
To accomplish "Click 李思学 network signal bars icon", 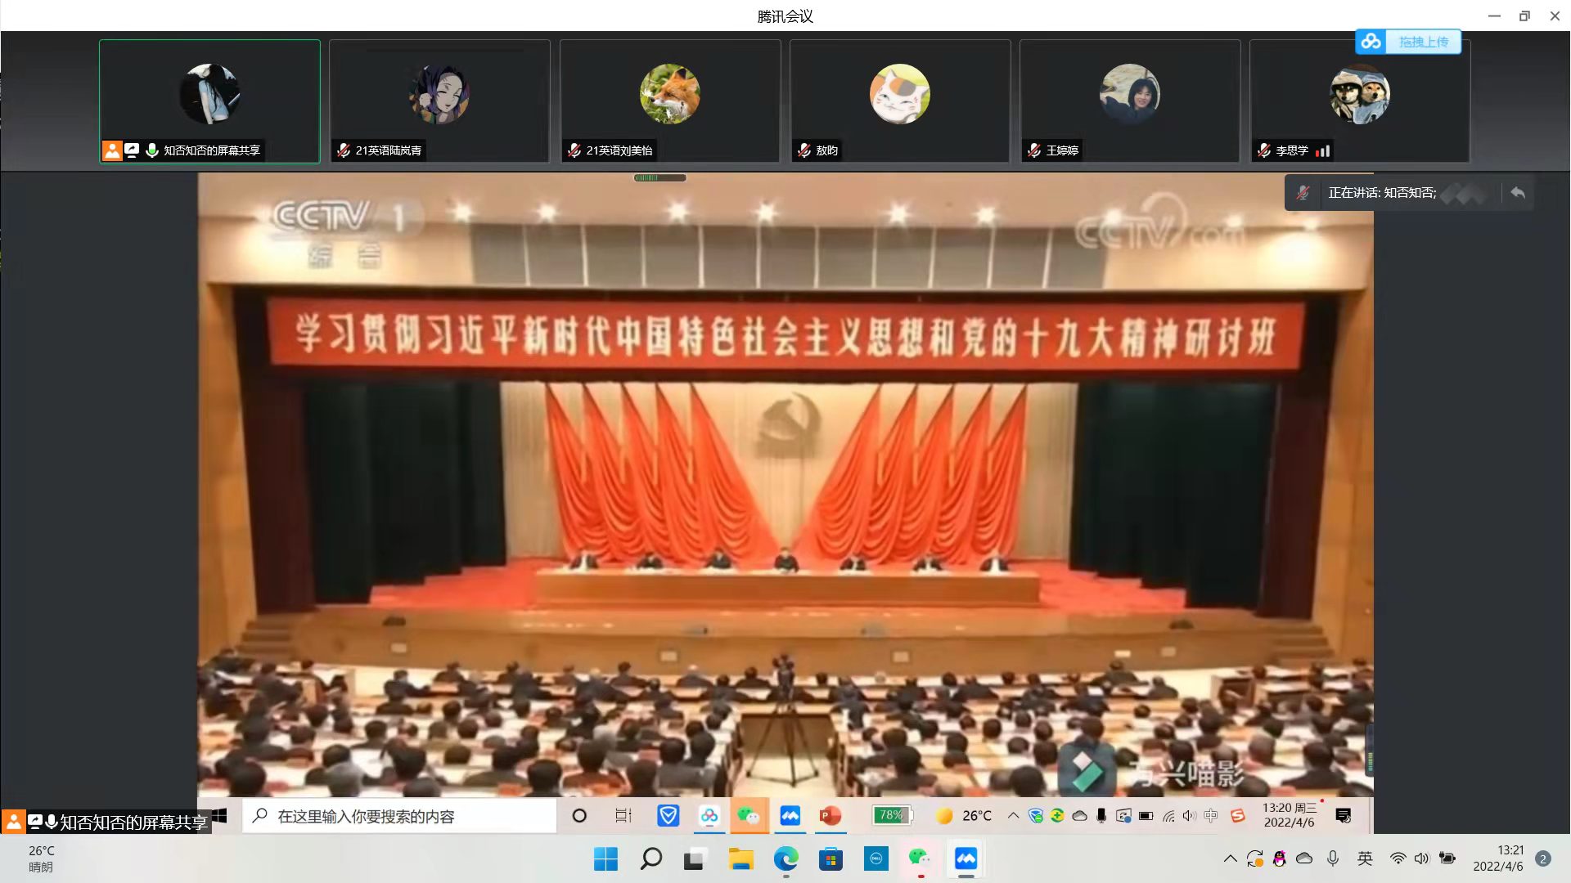I will (x=1322, y=150).
